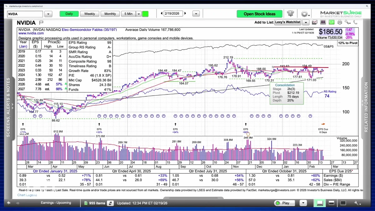
Task: Click Open Stock Ideas button
Action: 259,14
